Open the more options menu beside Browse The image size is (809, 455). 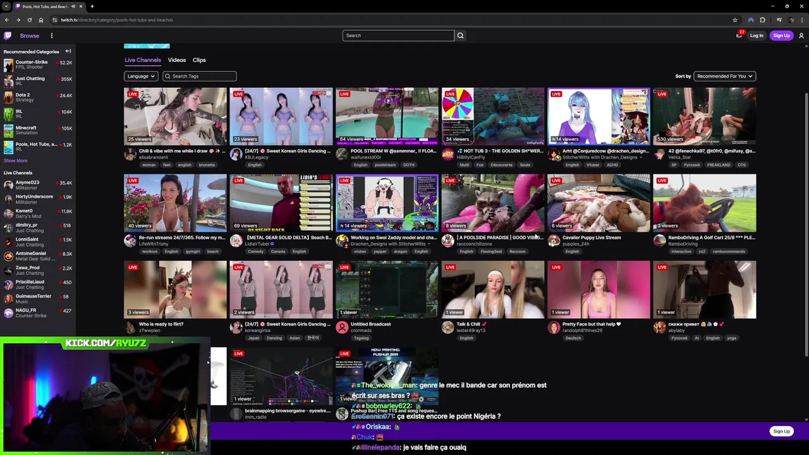tap(52, 35)
